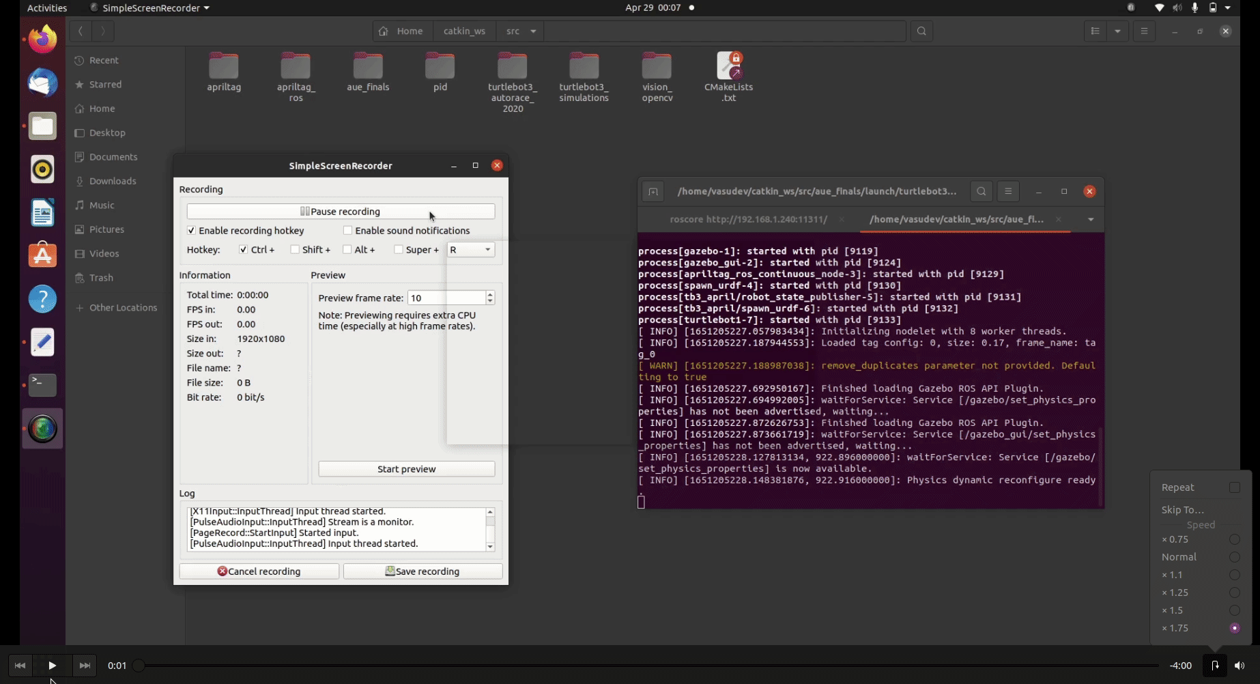
Task: Skip to next track in player
Action: pos(85,666)
